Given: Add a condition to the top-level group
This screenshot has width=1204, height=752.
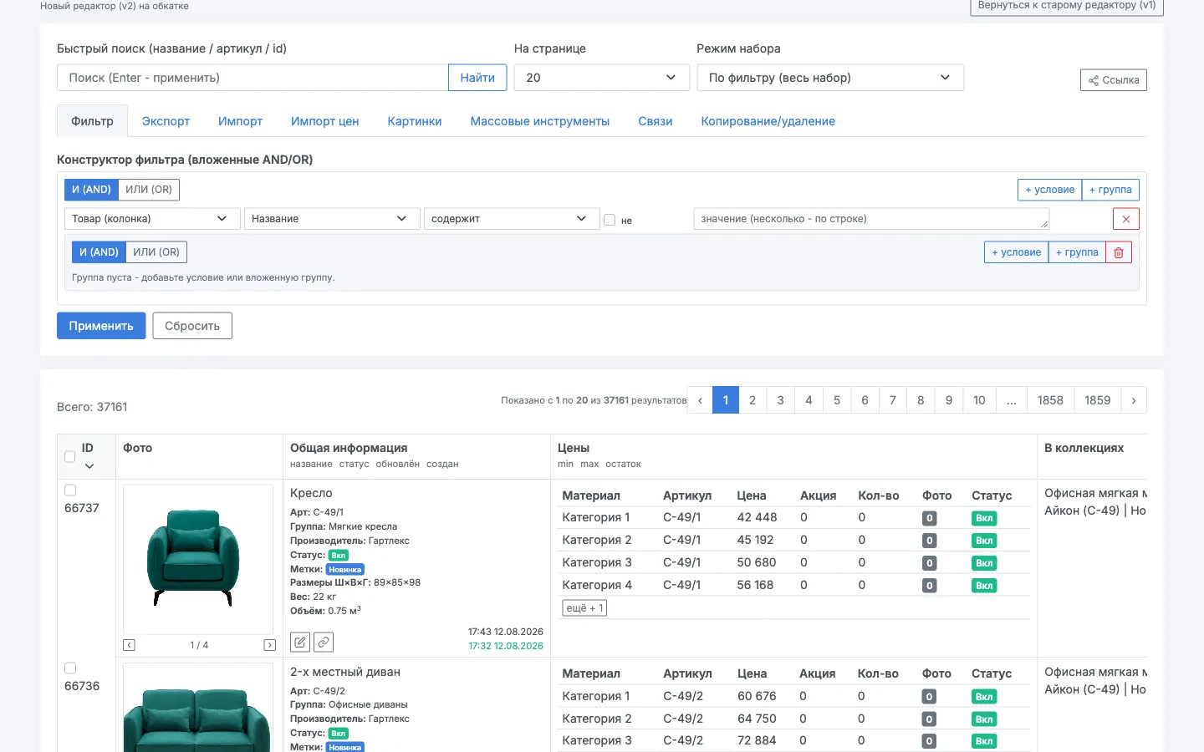Looking at the screenshot, I should [x=1049, y=190].
